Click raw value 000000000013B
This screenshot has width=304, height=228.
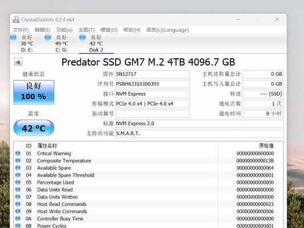click(255, 161)
